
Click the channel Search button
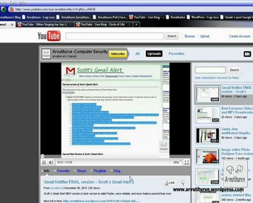pos(234,70)
